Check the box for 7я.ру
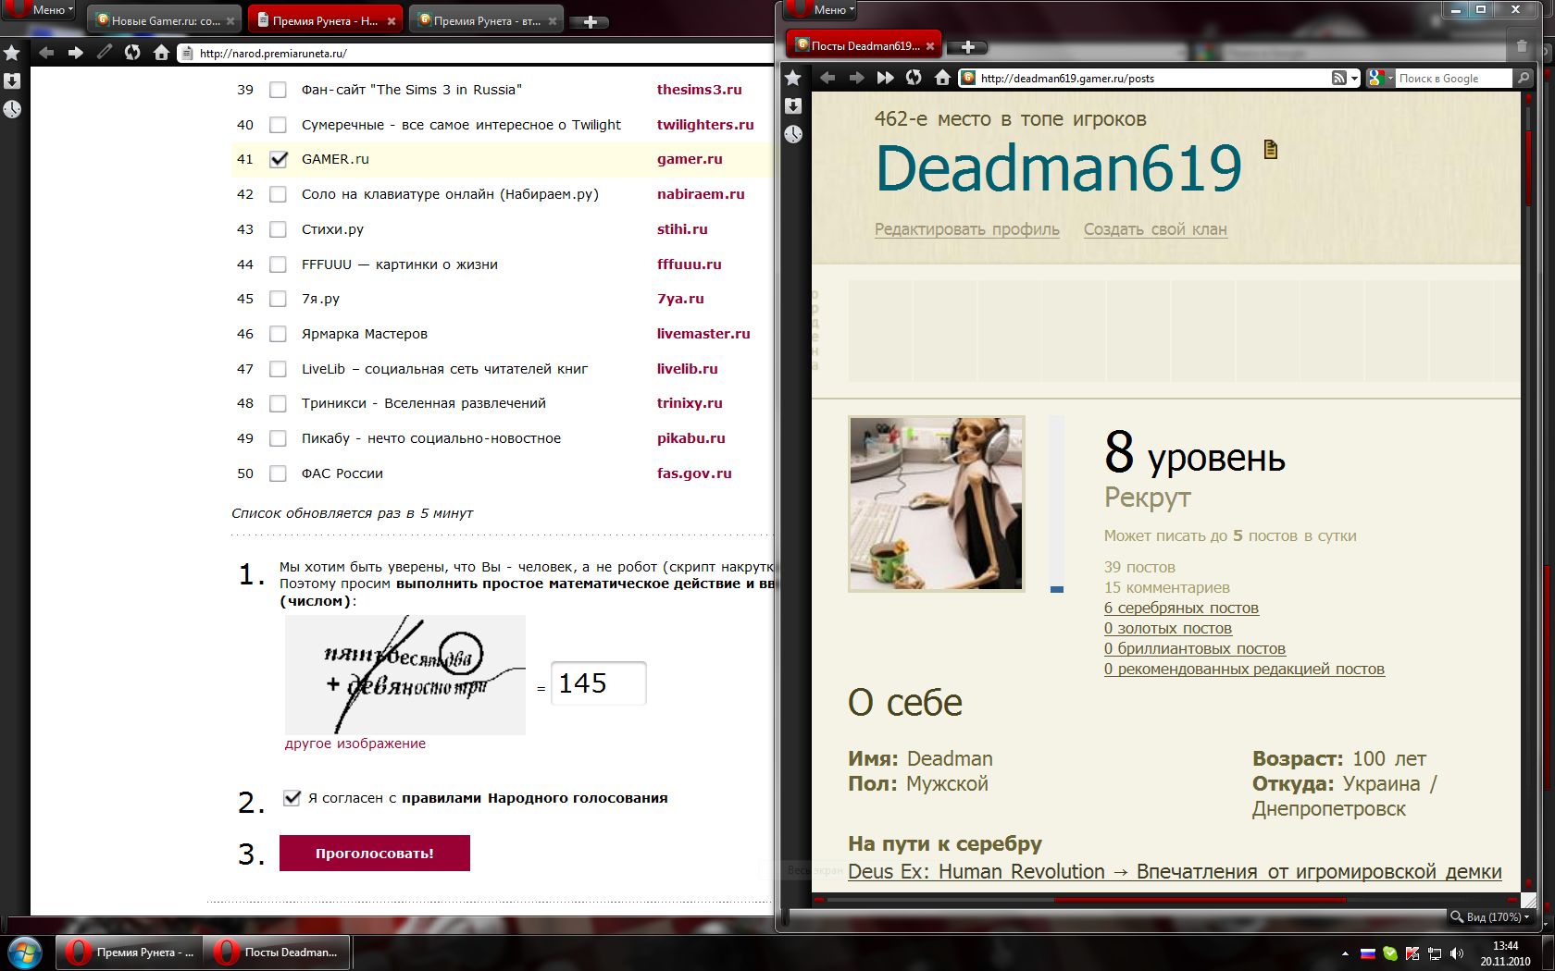The width and height of the screenshot is (1555, 971). pos(278,299)
